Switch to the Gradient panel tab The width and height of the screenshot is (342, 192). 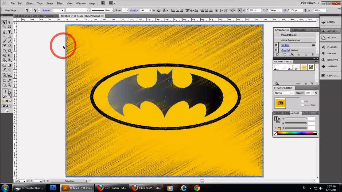pyautogui.click(x=286, y=113)
